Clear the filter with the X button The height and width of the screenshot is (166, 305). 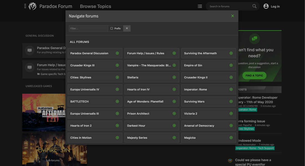pyautogui.click(x=127, y=28)
